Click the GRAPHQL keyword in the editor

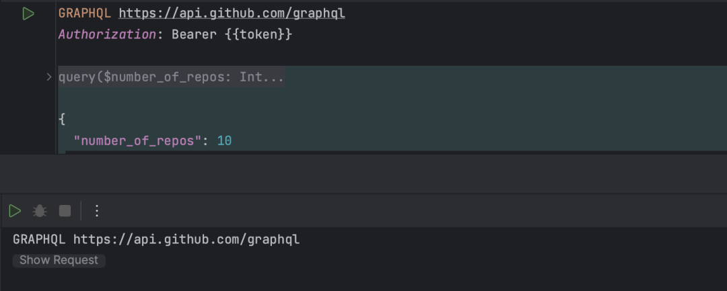click(x=85, y=13)
